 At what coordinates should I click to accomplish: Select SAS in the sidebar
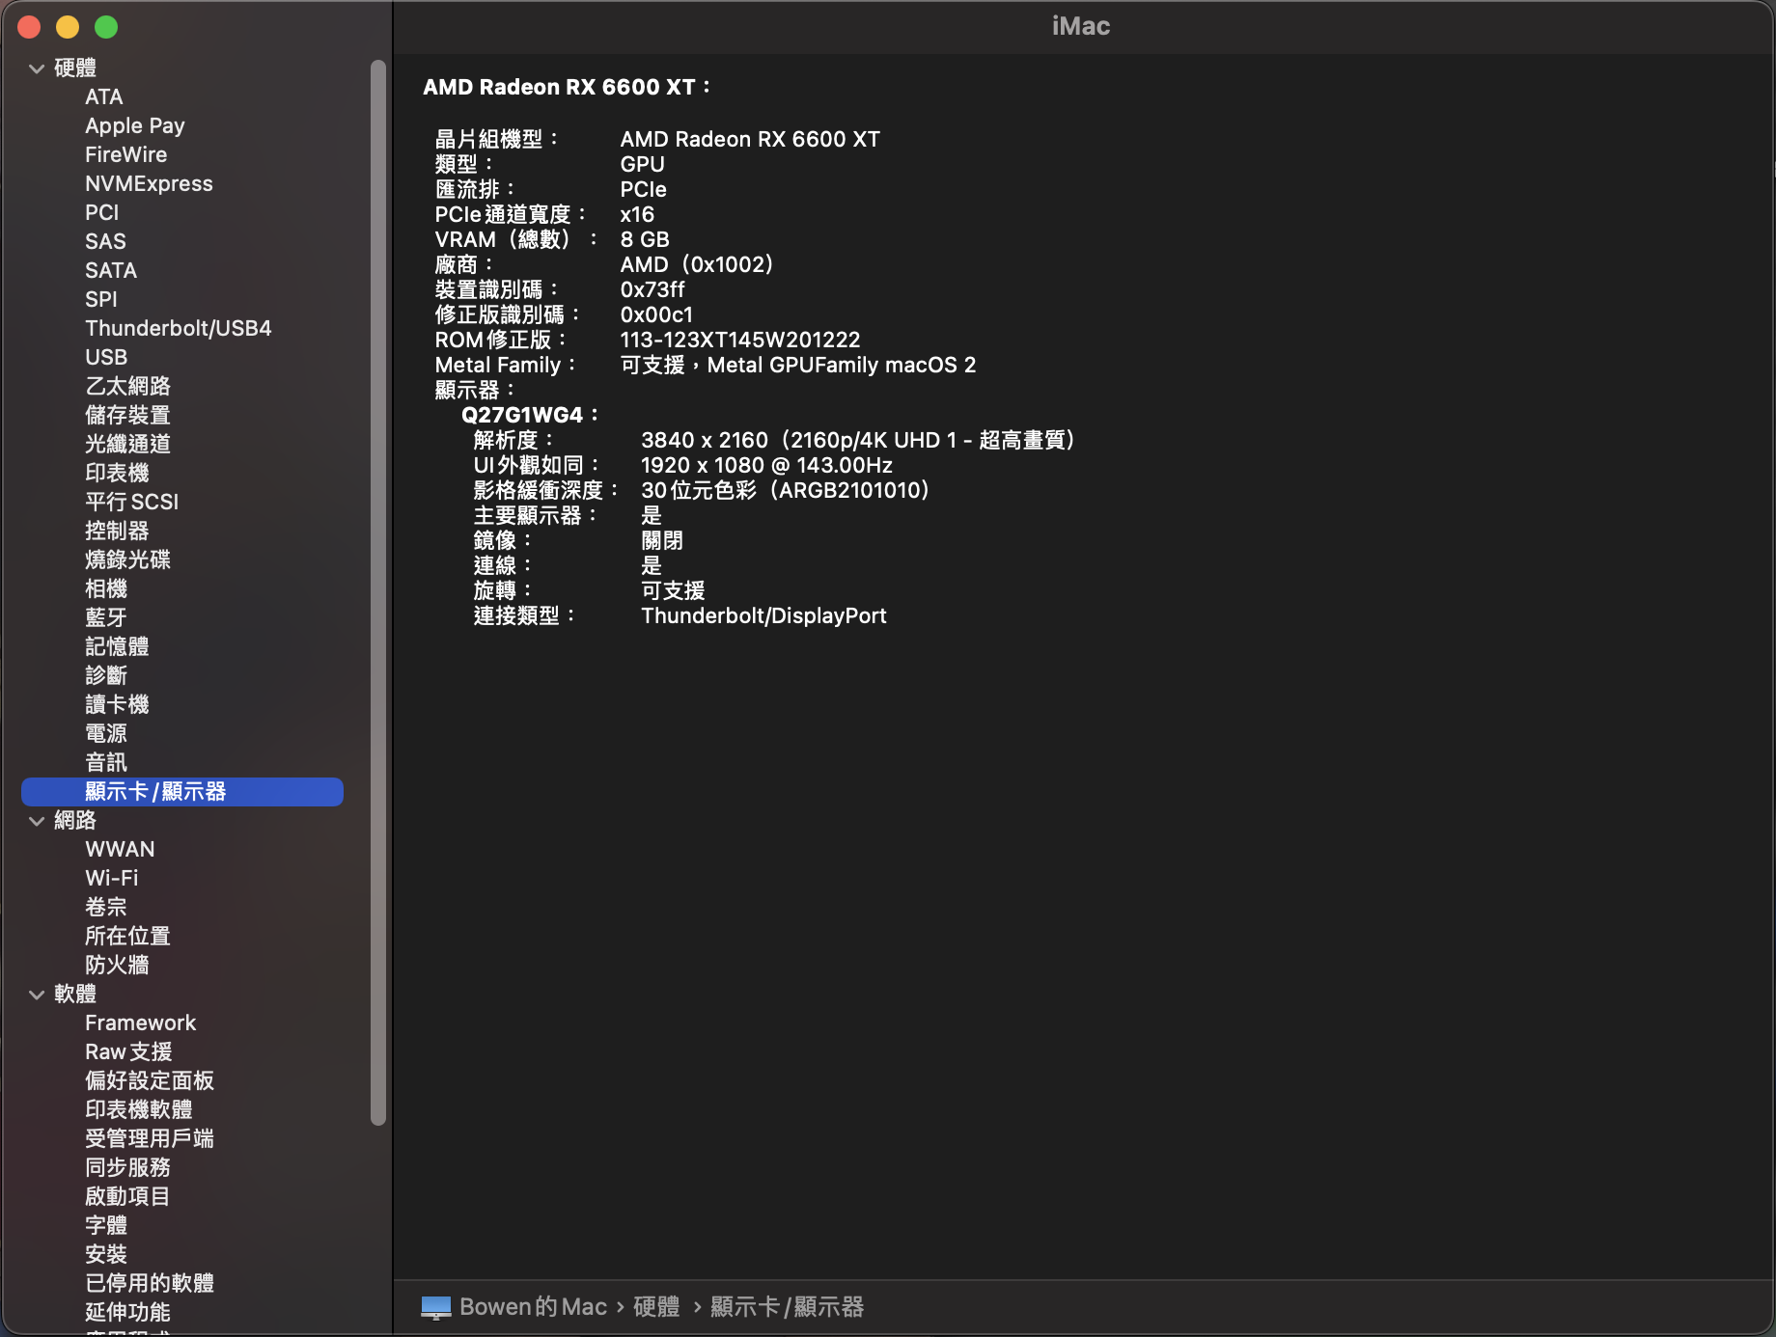[105, 242]
